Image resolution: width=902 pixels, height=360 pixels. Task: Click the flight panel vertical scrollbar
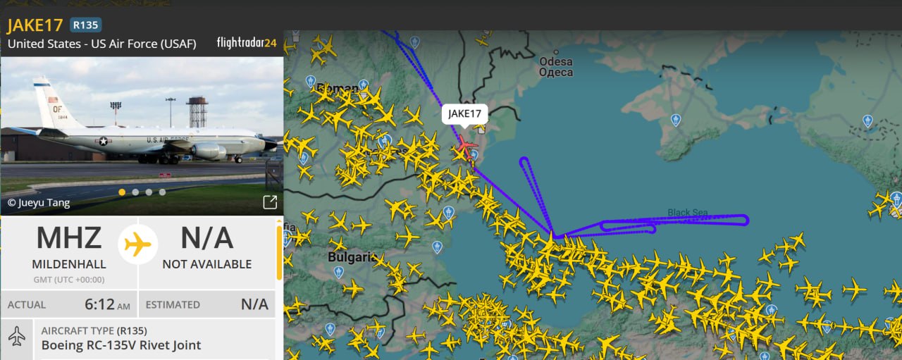click(279, 252)
